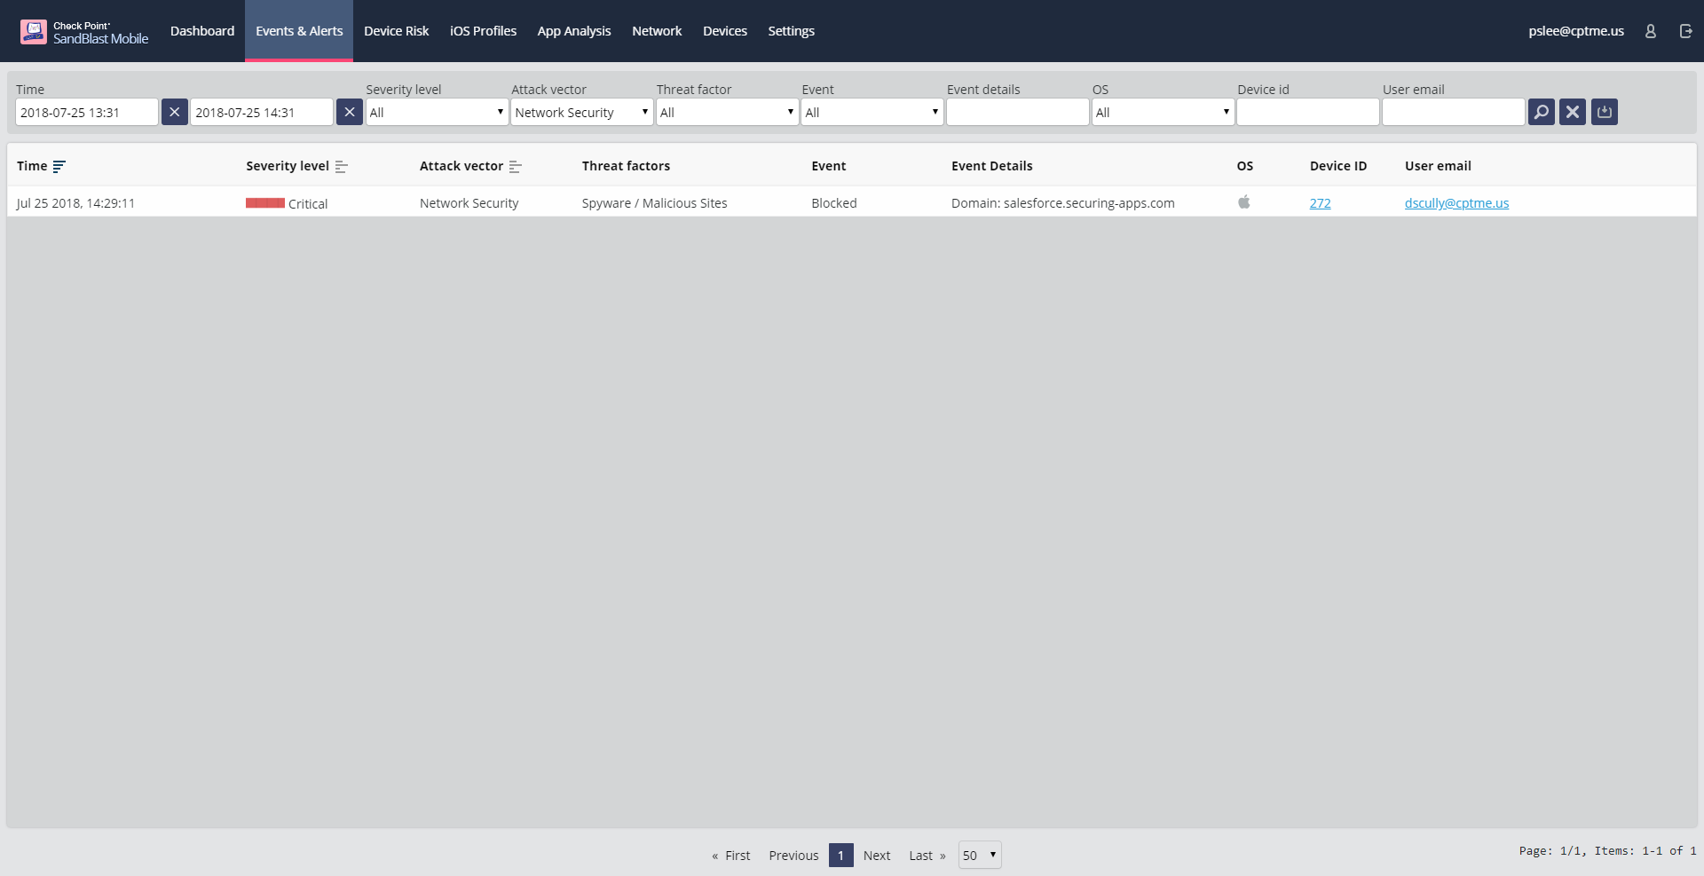Run the search with the magnifier button
This screenshot has width=1704, height=876.
click(1542, 112)
